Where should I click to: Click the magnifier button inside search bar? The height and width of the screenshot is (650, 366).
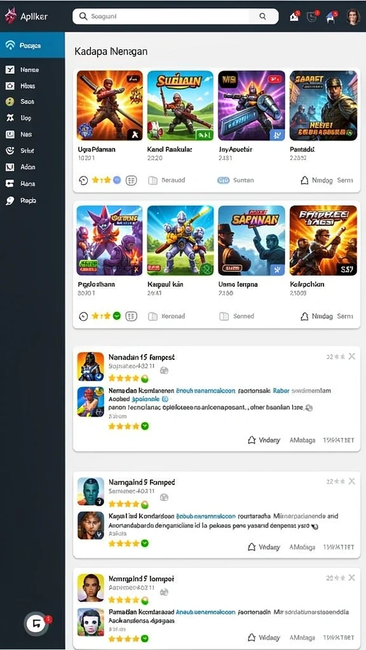click(262, 16)
